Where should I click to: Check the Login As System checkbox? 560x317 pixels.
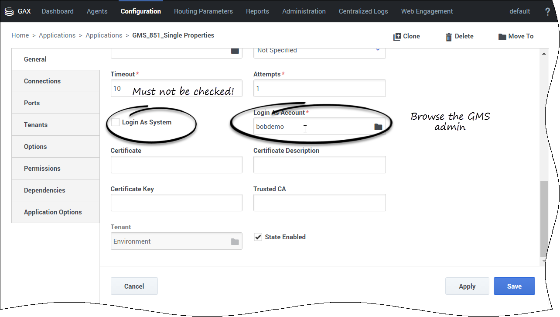[x=115, y=122]
